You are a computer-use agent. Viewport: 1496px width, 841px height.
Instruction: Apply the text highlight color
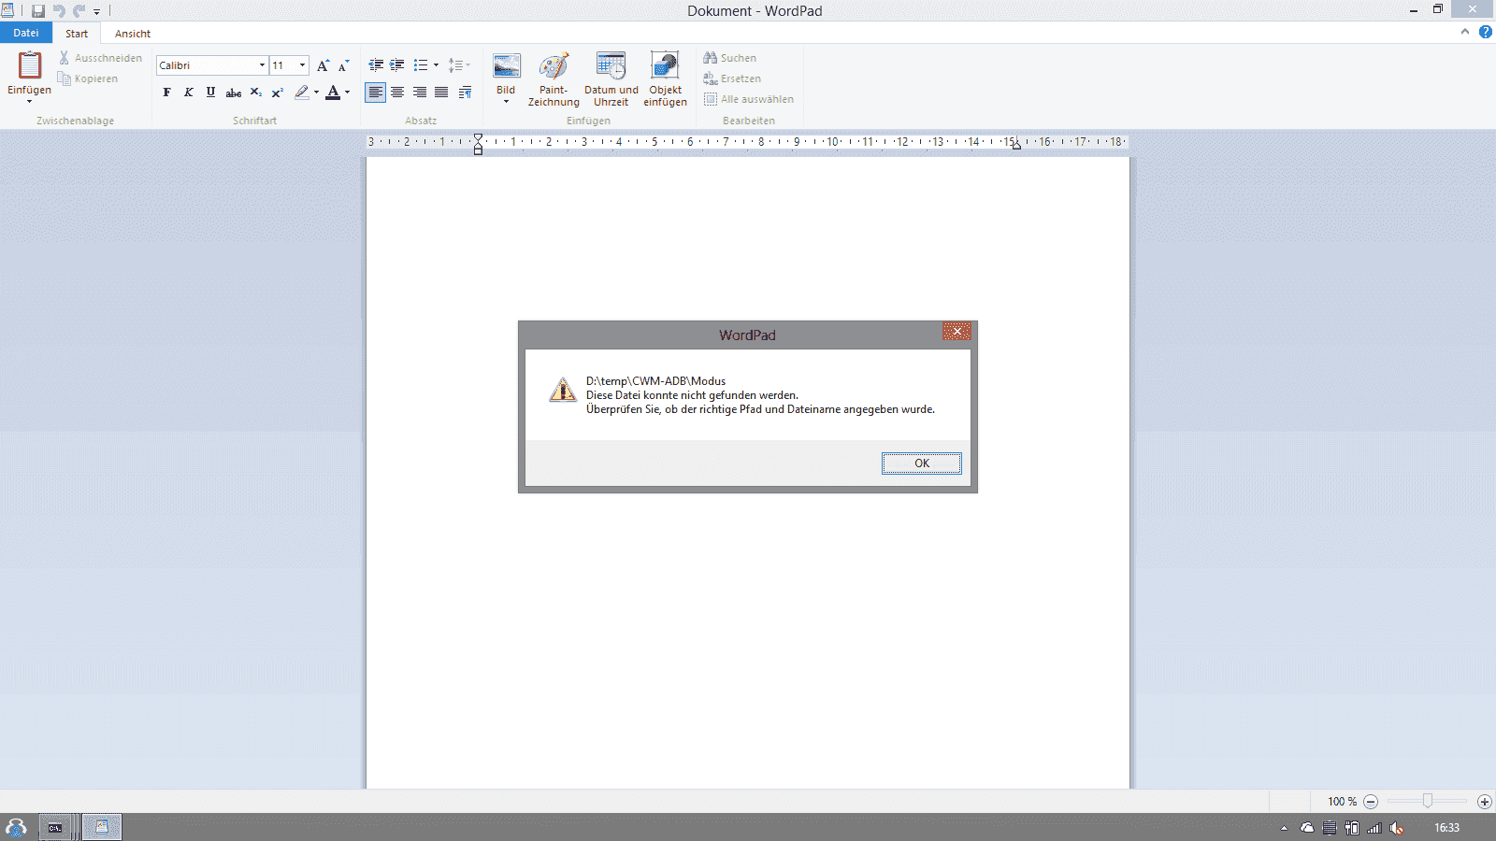coord(301,93)
